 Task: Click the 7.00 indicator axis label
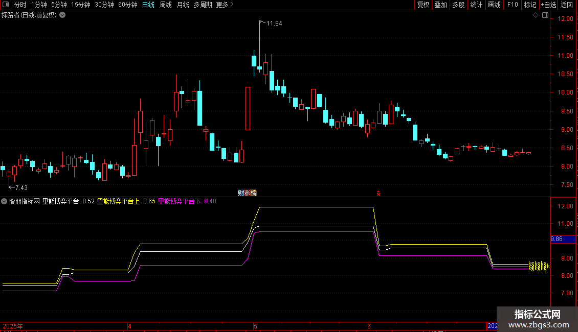[x=567, y=293]
